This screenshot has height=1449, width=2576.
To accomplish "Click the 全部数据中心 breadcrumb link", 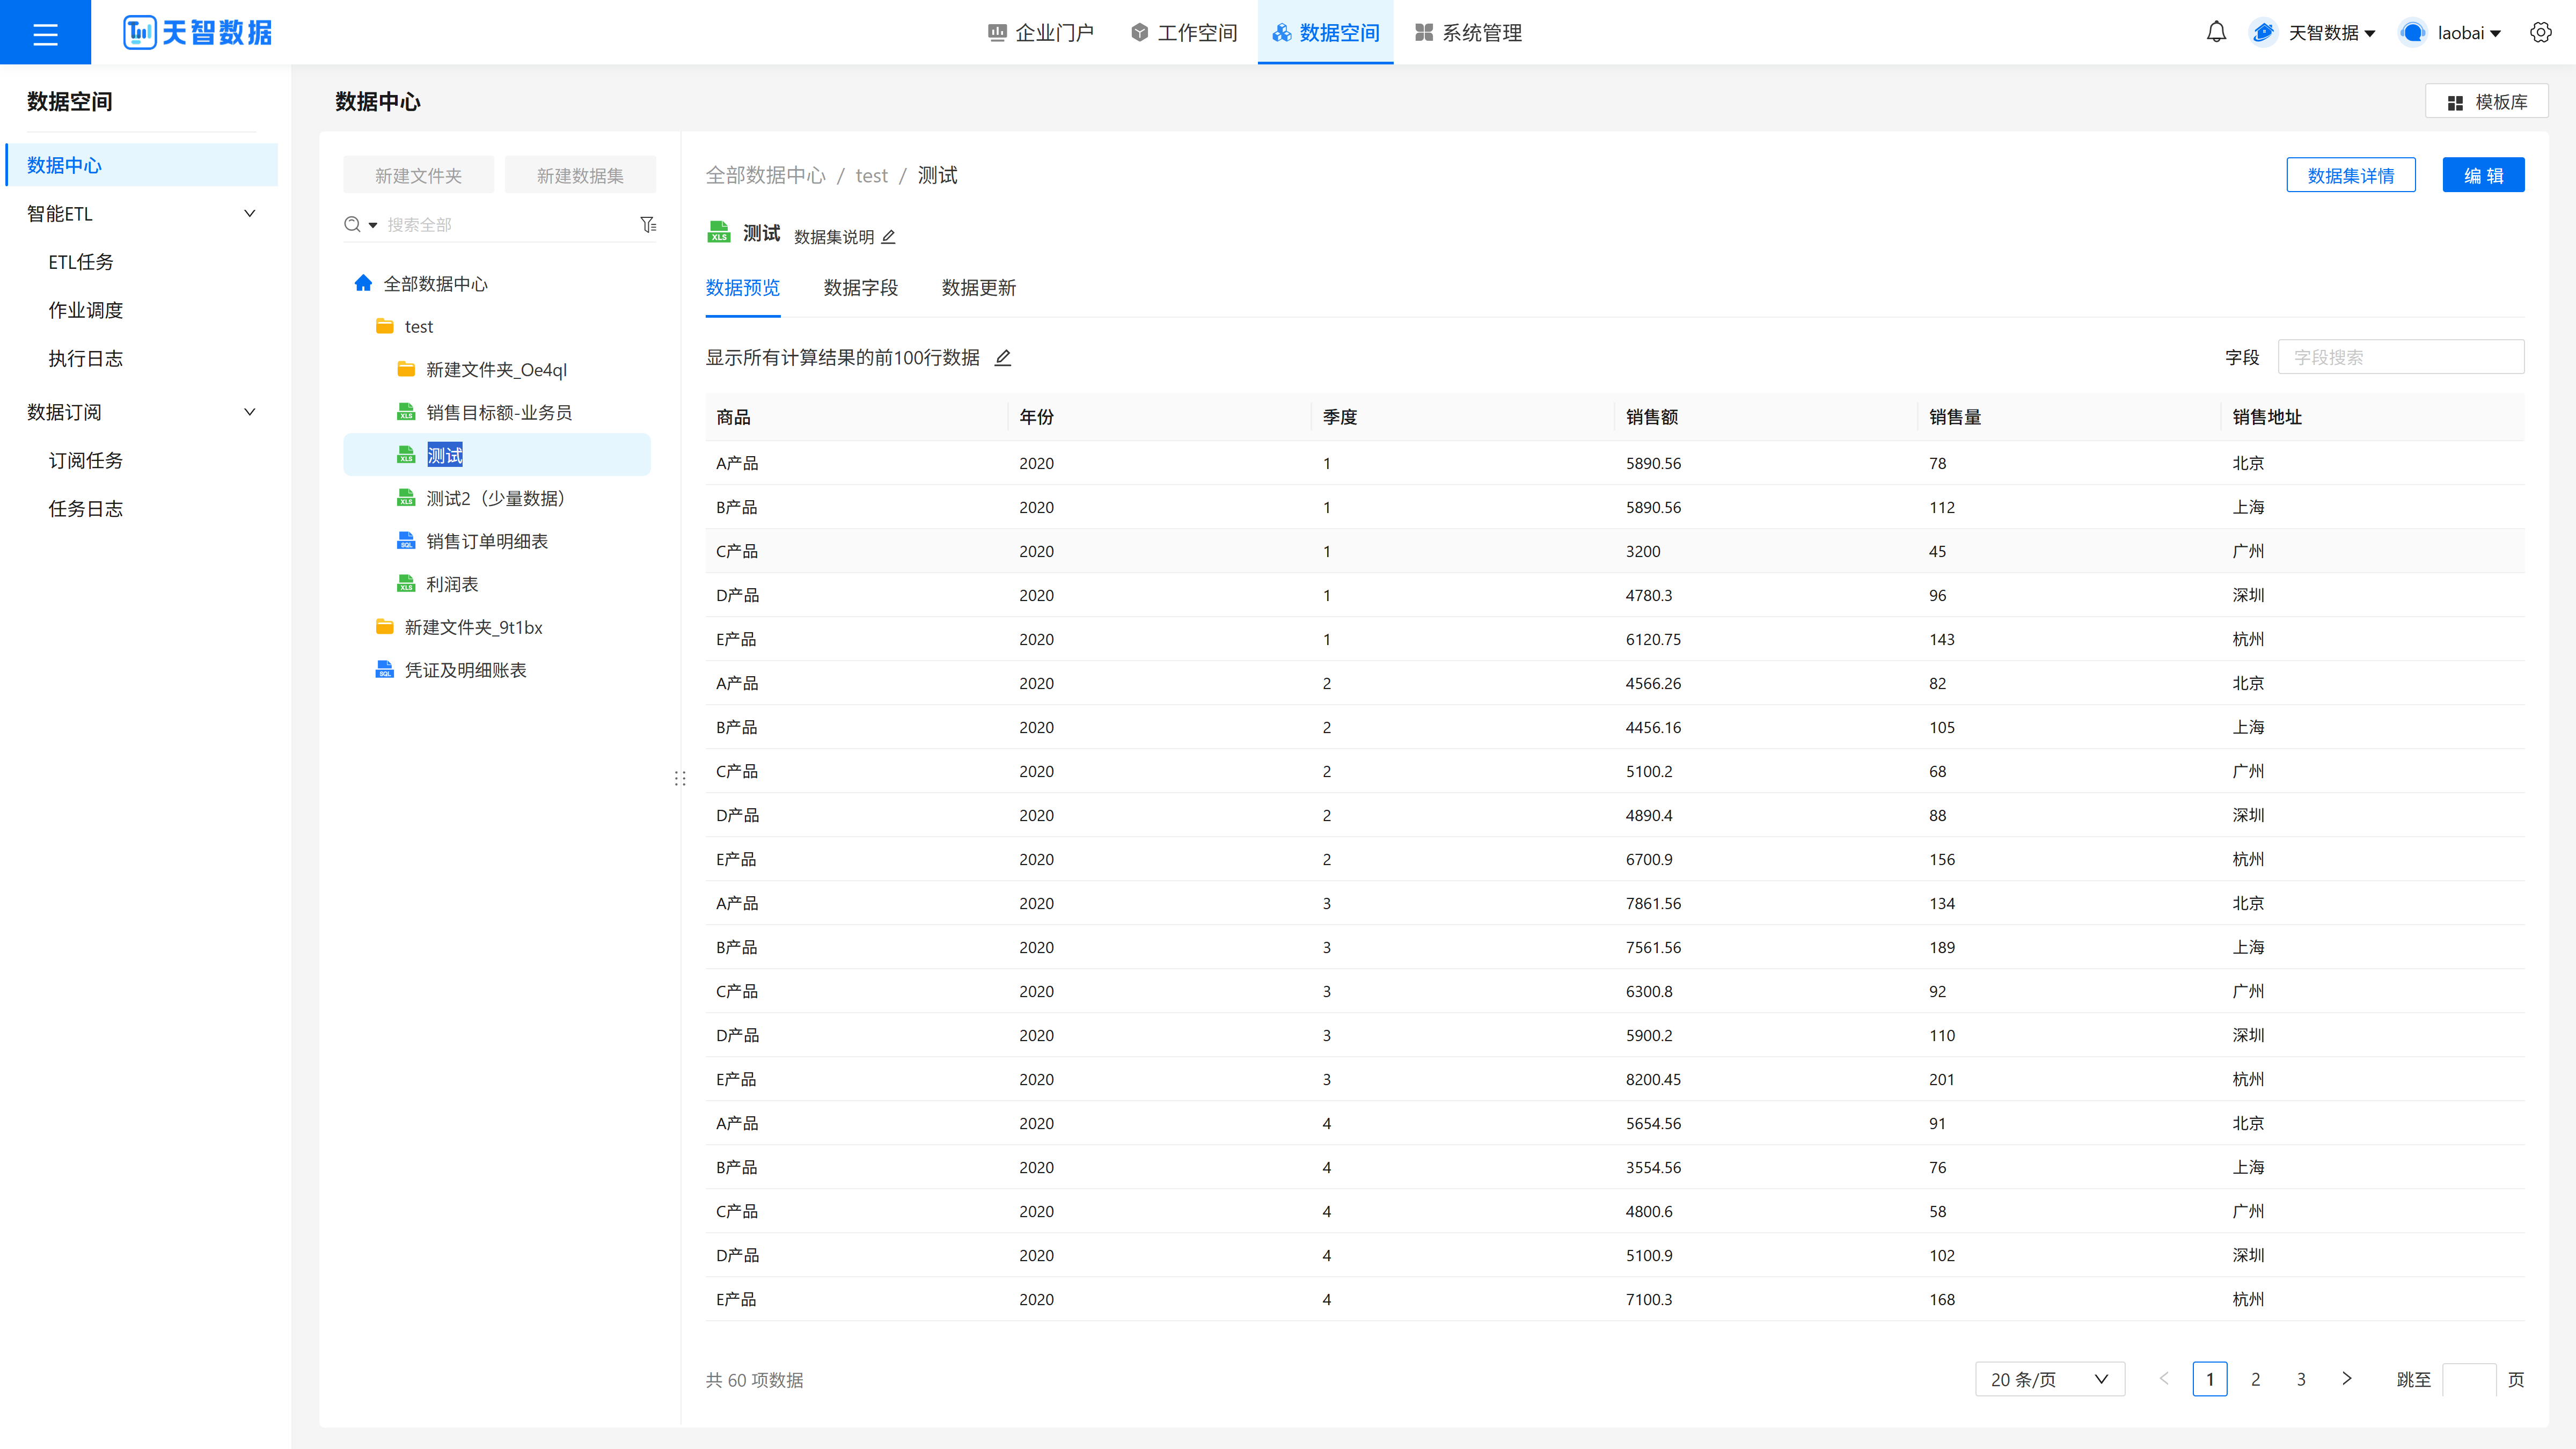I will 765,175.
